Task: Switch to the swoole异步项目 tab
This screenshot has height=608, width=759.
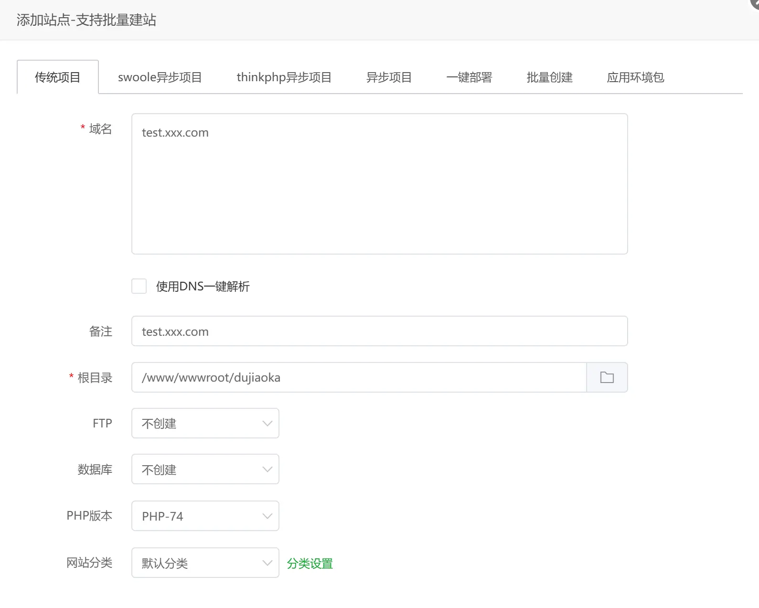Action: (x=160, y=77)
